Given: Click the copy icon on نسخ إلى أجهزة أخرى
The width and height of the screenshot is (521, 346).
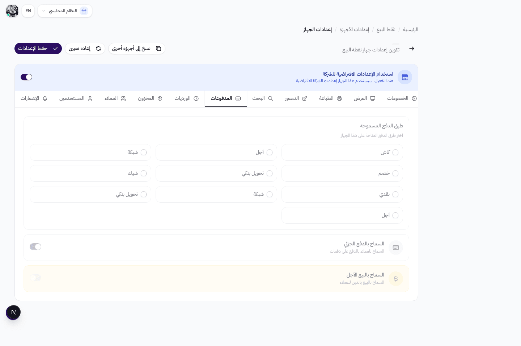Looking at the screenshot, I should click(x=158, y=48).
